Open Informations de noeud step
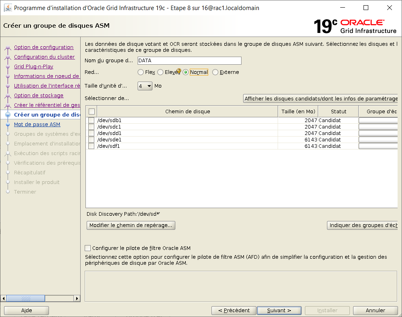Image resolution: width=402 pixels, height=317 pixels. pyautogui.click(x=47, y=76)
